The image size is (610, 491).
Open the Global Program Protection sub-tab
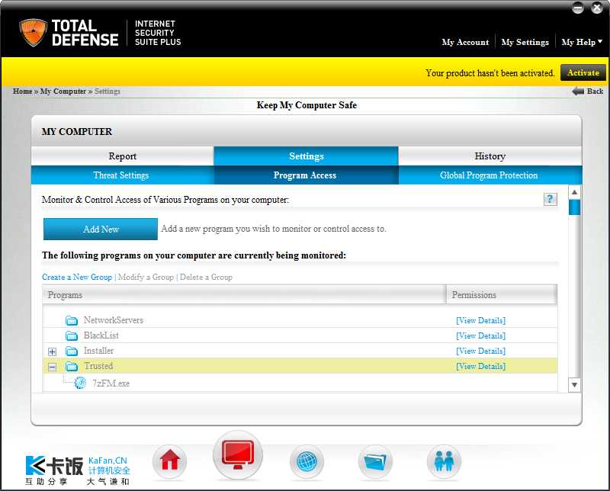click(489, 175)
